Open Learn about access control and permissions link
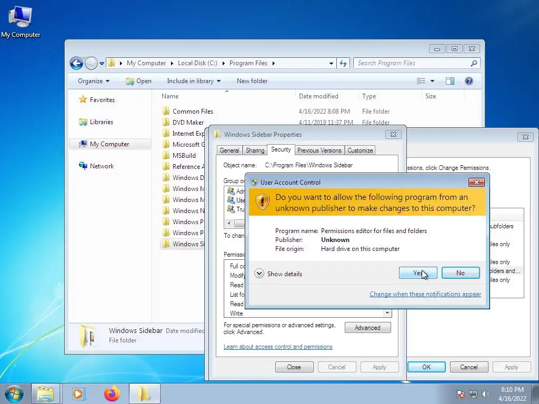The image size is (539, 404). [x=278, y=347]
